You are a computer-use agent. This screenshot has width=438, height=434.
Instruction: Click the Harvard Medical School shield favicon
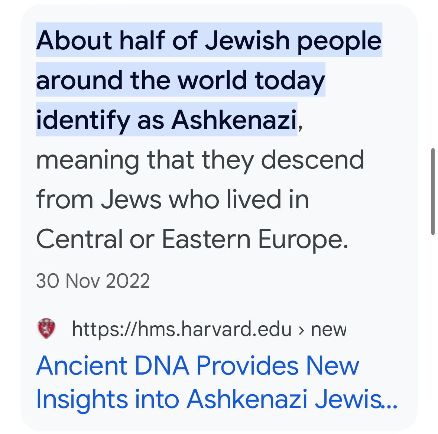point(46,328)
